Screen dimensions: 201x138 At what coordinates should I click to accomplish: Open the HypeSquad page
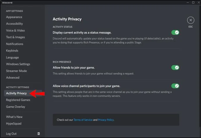click(x=14, y=124)
